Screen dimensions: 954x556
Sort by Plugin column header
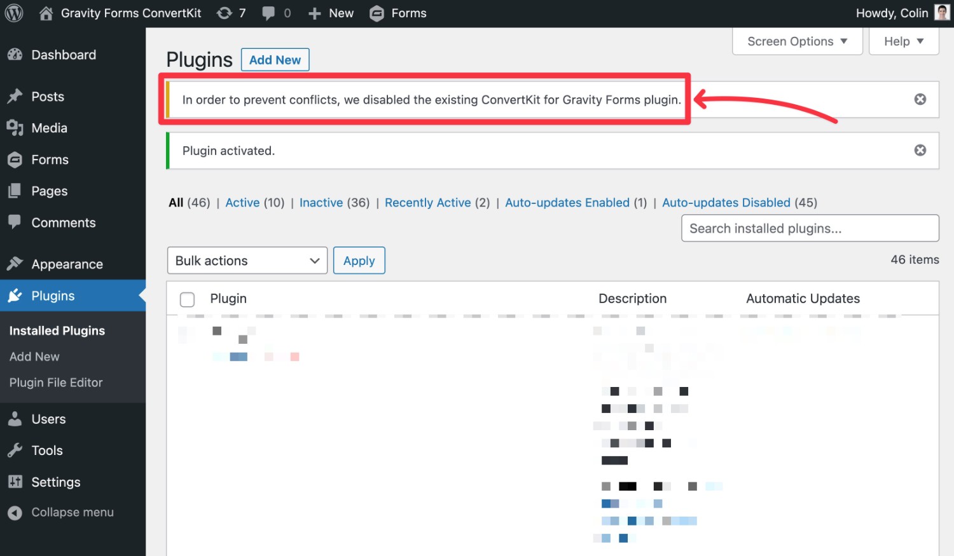(x=228, y=299)
